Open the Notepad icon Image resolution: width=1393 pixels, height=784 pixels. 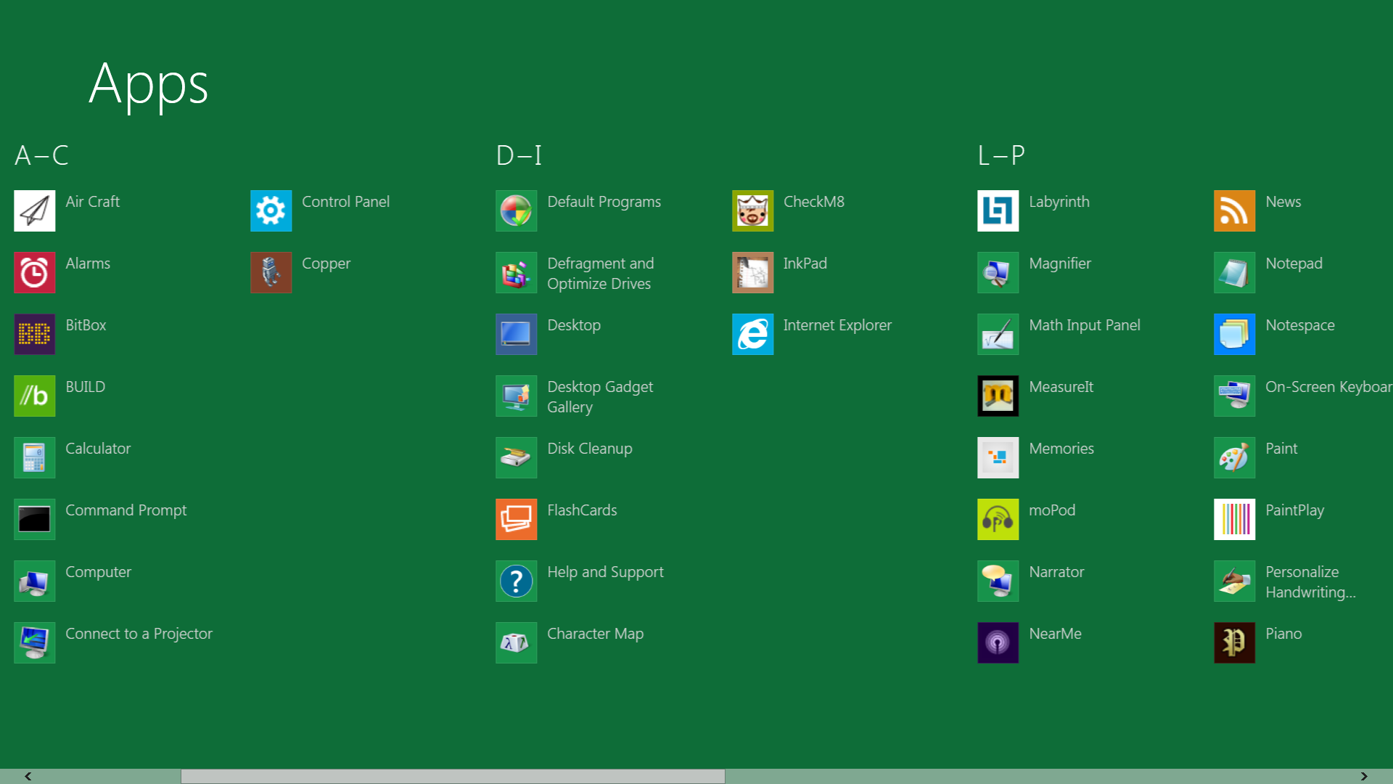tap(1235, 272)
